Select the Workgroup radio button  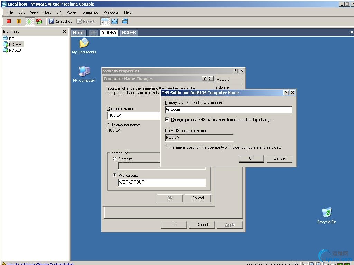[x=115, y=175]
